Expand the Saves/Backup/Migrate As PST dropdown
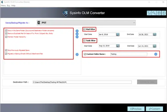Viewport: 167px width, 112px height. [86, 23]
